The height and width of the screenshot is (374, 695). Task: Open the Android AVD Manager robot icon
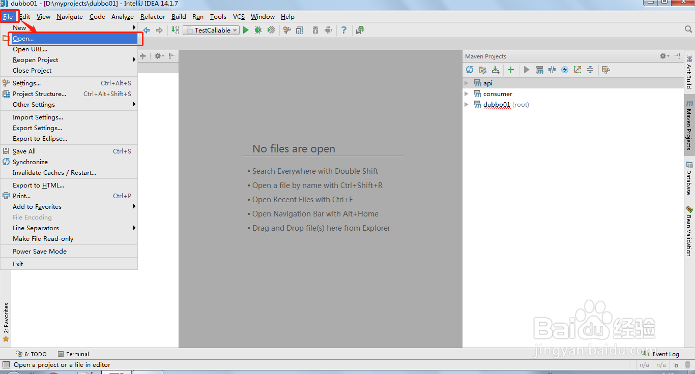pyautogui.click(x=328, y=30)
